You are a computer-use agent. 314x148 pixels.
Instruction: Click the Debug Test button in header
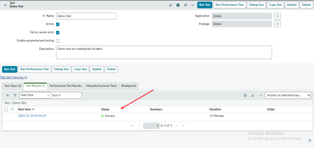[256, 5]
